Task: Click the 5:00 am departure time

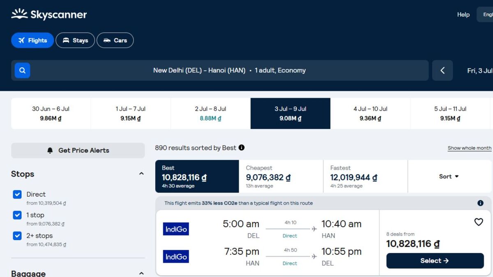Action: (x=241, y=224)
